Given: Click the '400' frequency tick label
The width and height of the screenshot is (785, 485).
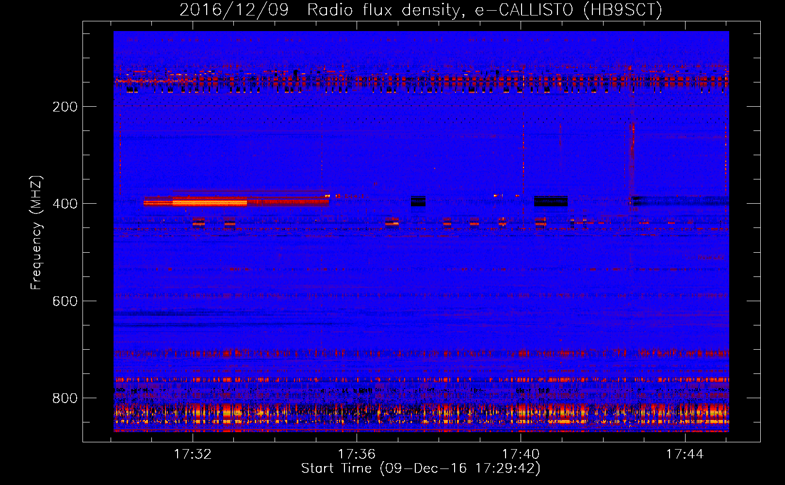Looking at the screenshot, I should [65, 204].
